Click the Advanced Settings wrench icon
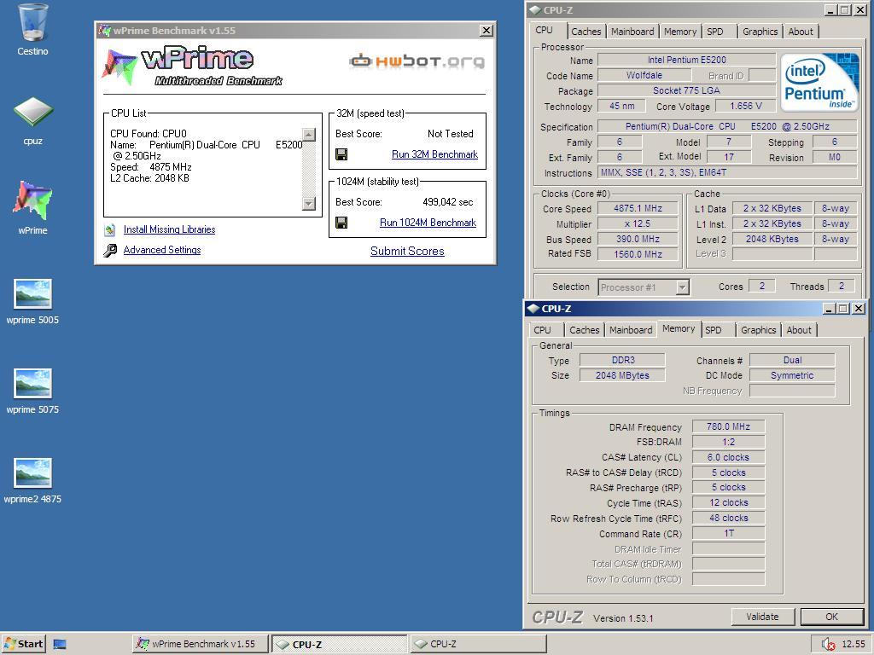Screen dimensions: 874x655 110,250
